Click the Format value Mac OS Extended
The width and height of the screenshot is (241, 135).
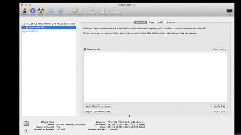coord(71,124)
